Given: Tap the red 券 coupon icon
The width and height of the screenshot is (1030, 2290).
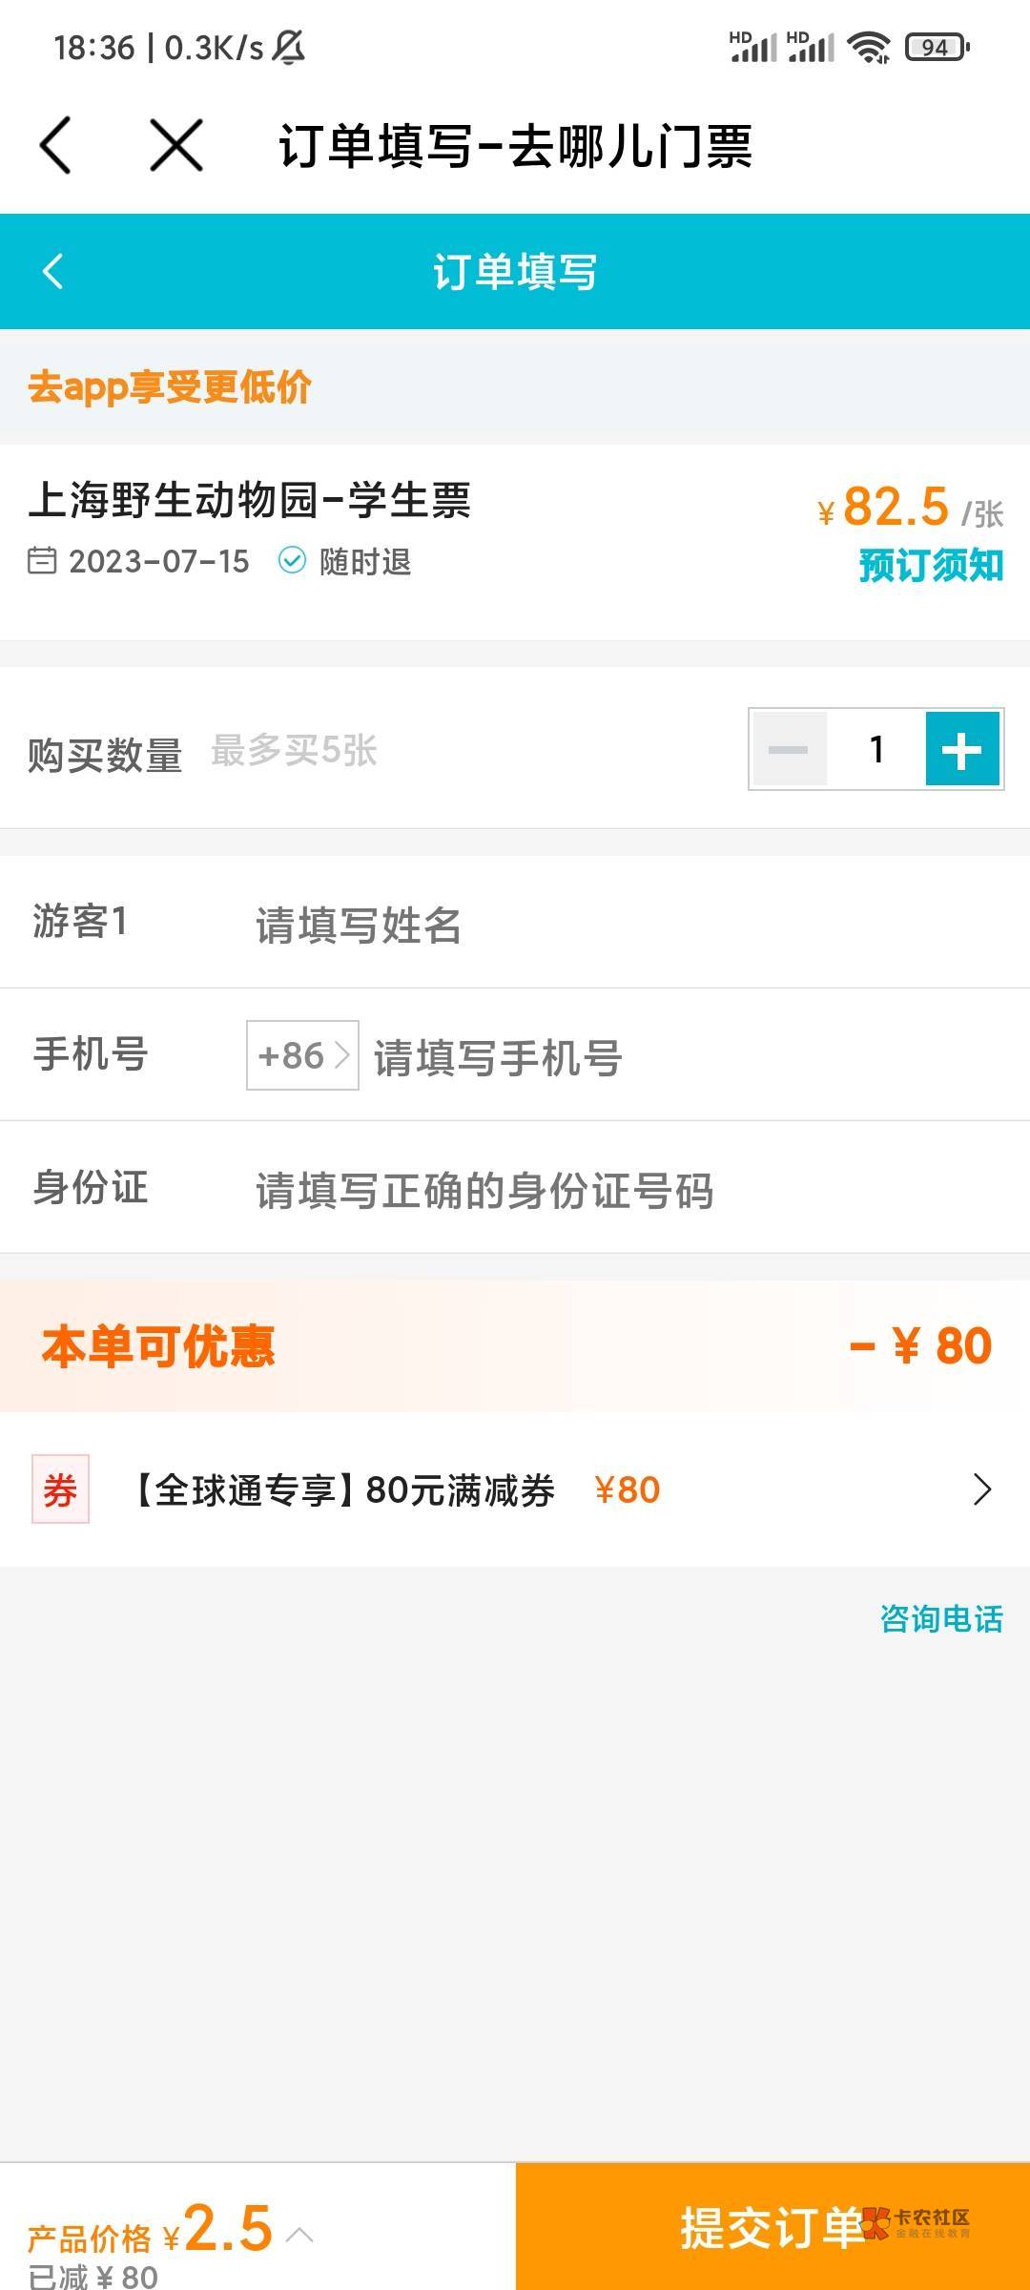Looking at the screenshot, I should (60, 1488).
